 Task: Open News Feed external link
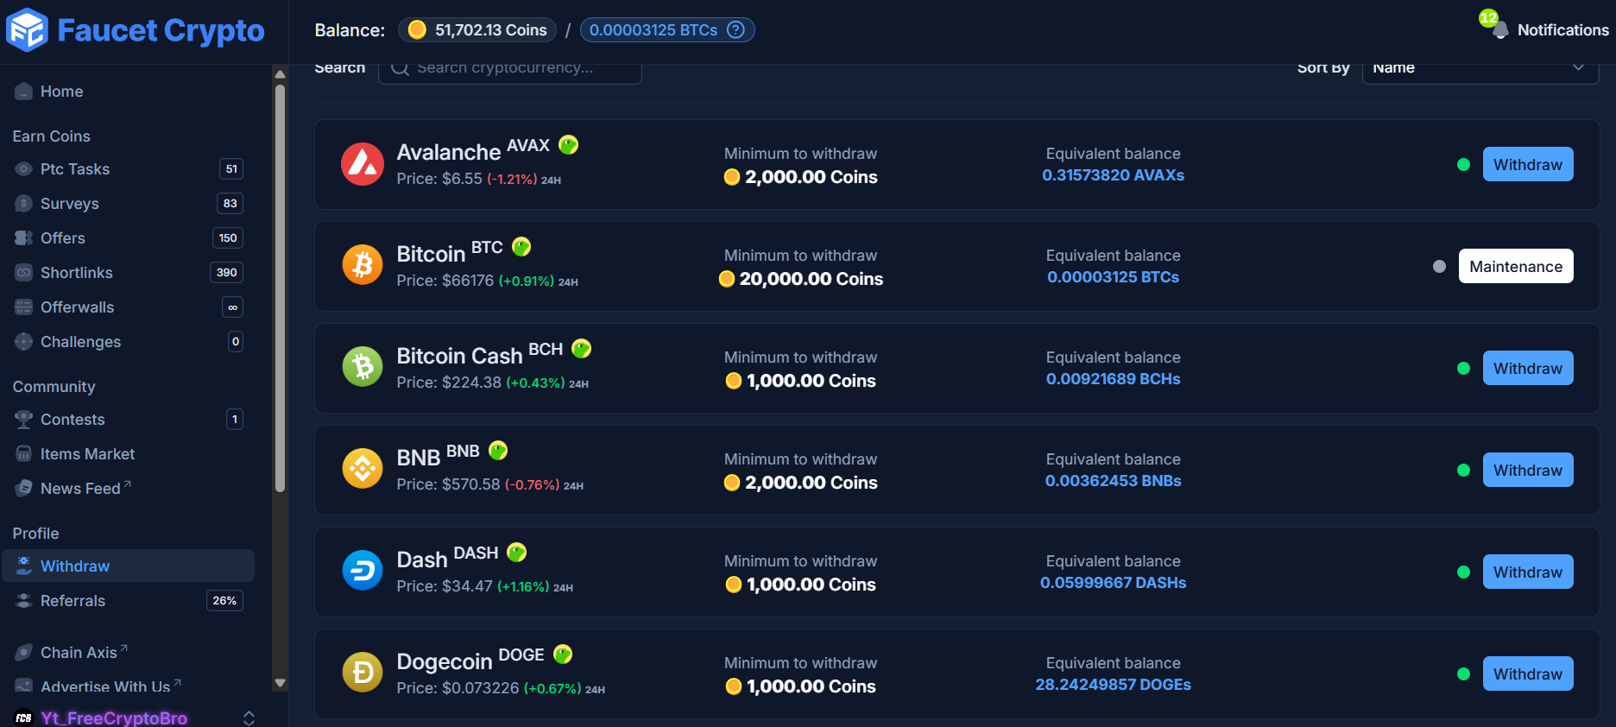click(85, 489)
